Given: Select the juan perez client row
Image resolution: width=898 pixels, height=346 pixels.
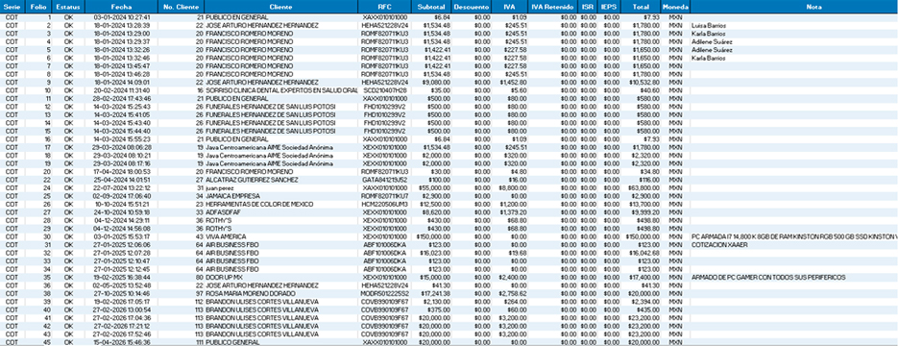Looking at the screenshot, I should point(449,187).
